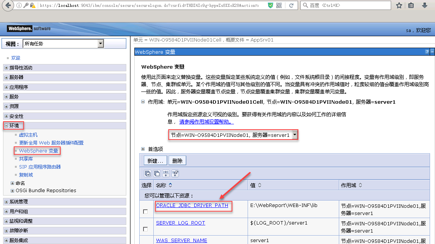Expand the 命名 subtree

point(12,183)
